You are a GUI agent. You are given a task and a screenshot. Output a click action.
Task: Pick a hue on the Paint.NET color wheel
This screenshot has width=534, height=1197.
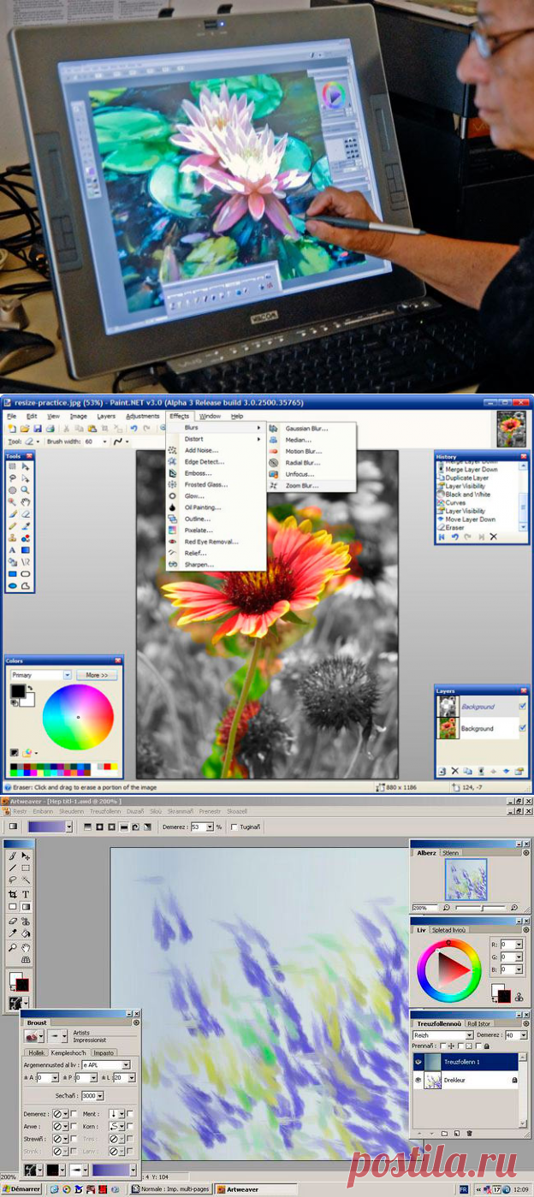[78, 717]
